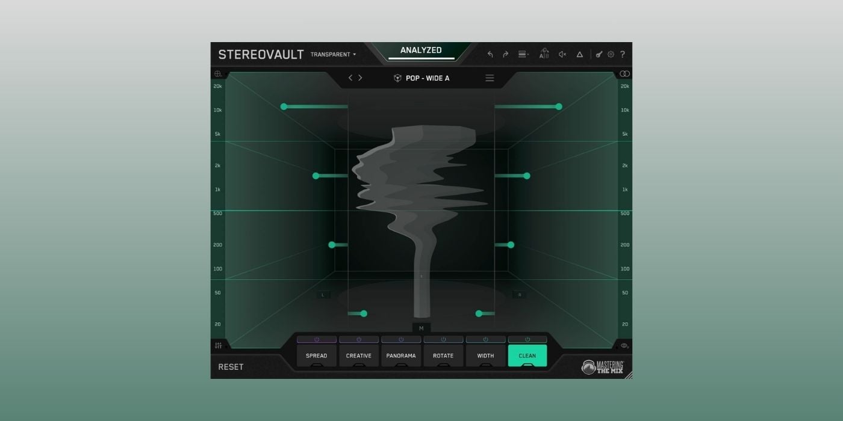Click the 500 crossover label on left axis
Image resolution: width=843 pixels, height=421 pixels.
[218, 214]
